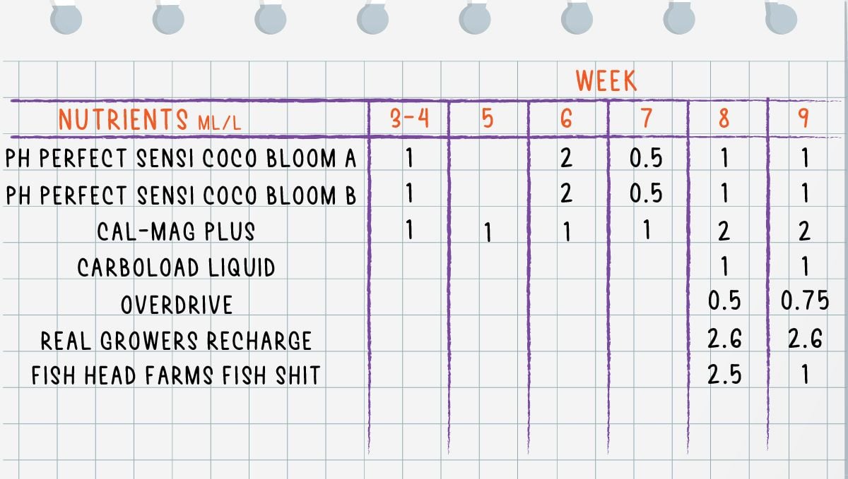The image size is (848, 479).
Task: Select the 0.75 Overdrive value in week 9
Action: coord(804,303)
